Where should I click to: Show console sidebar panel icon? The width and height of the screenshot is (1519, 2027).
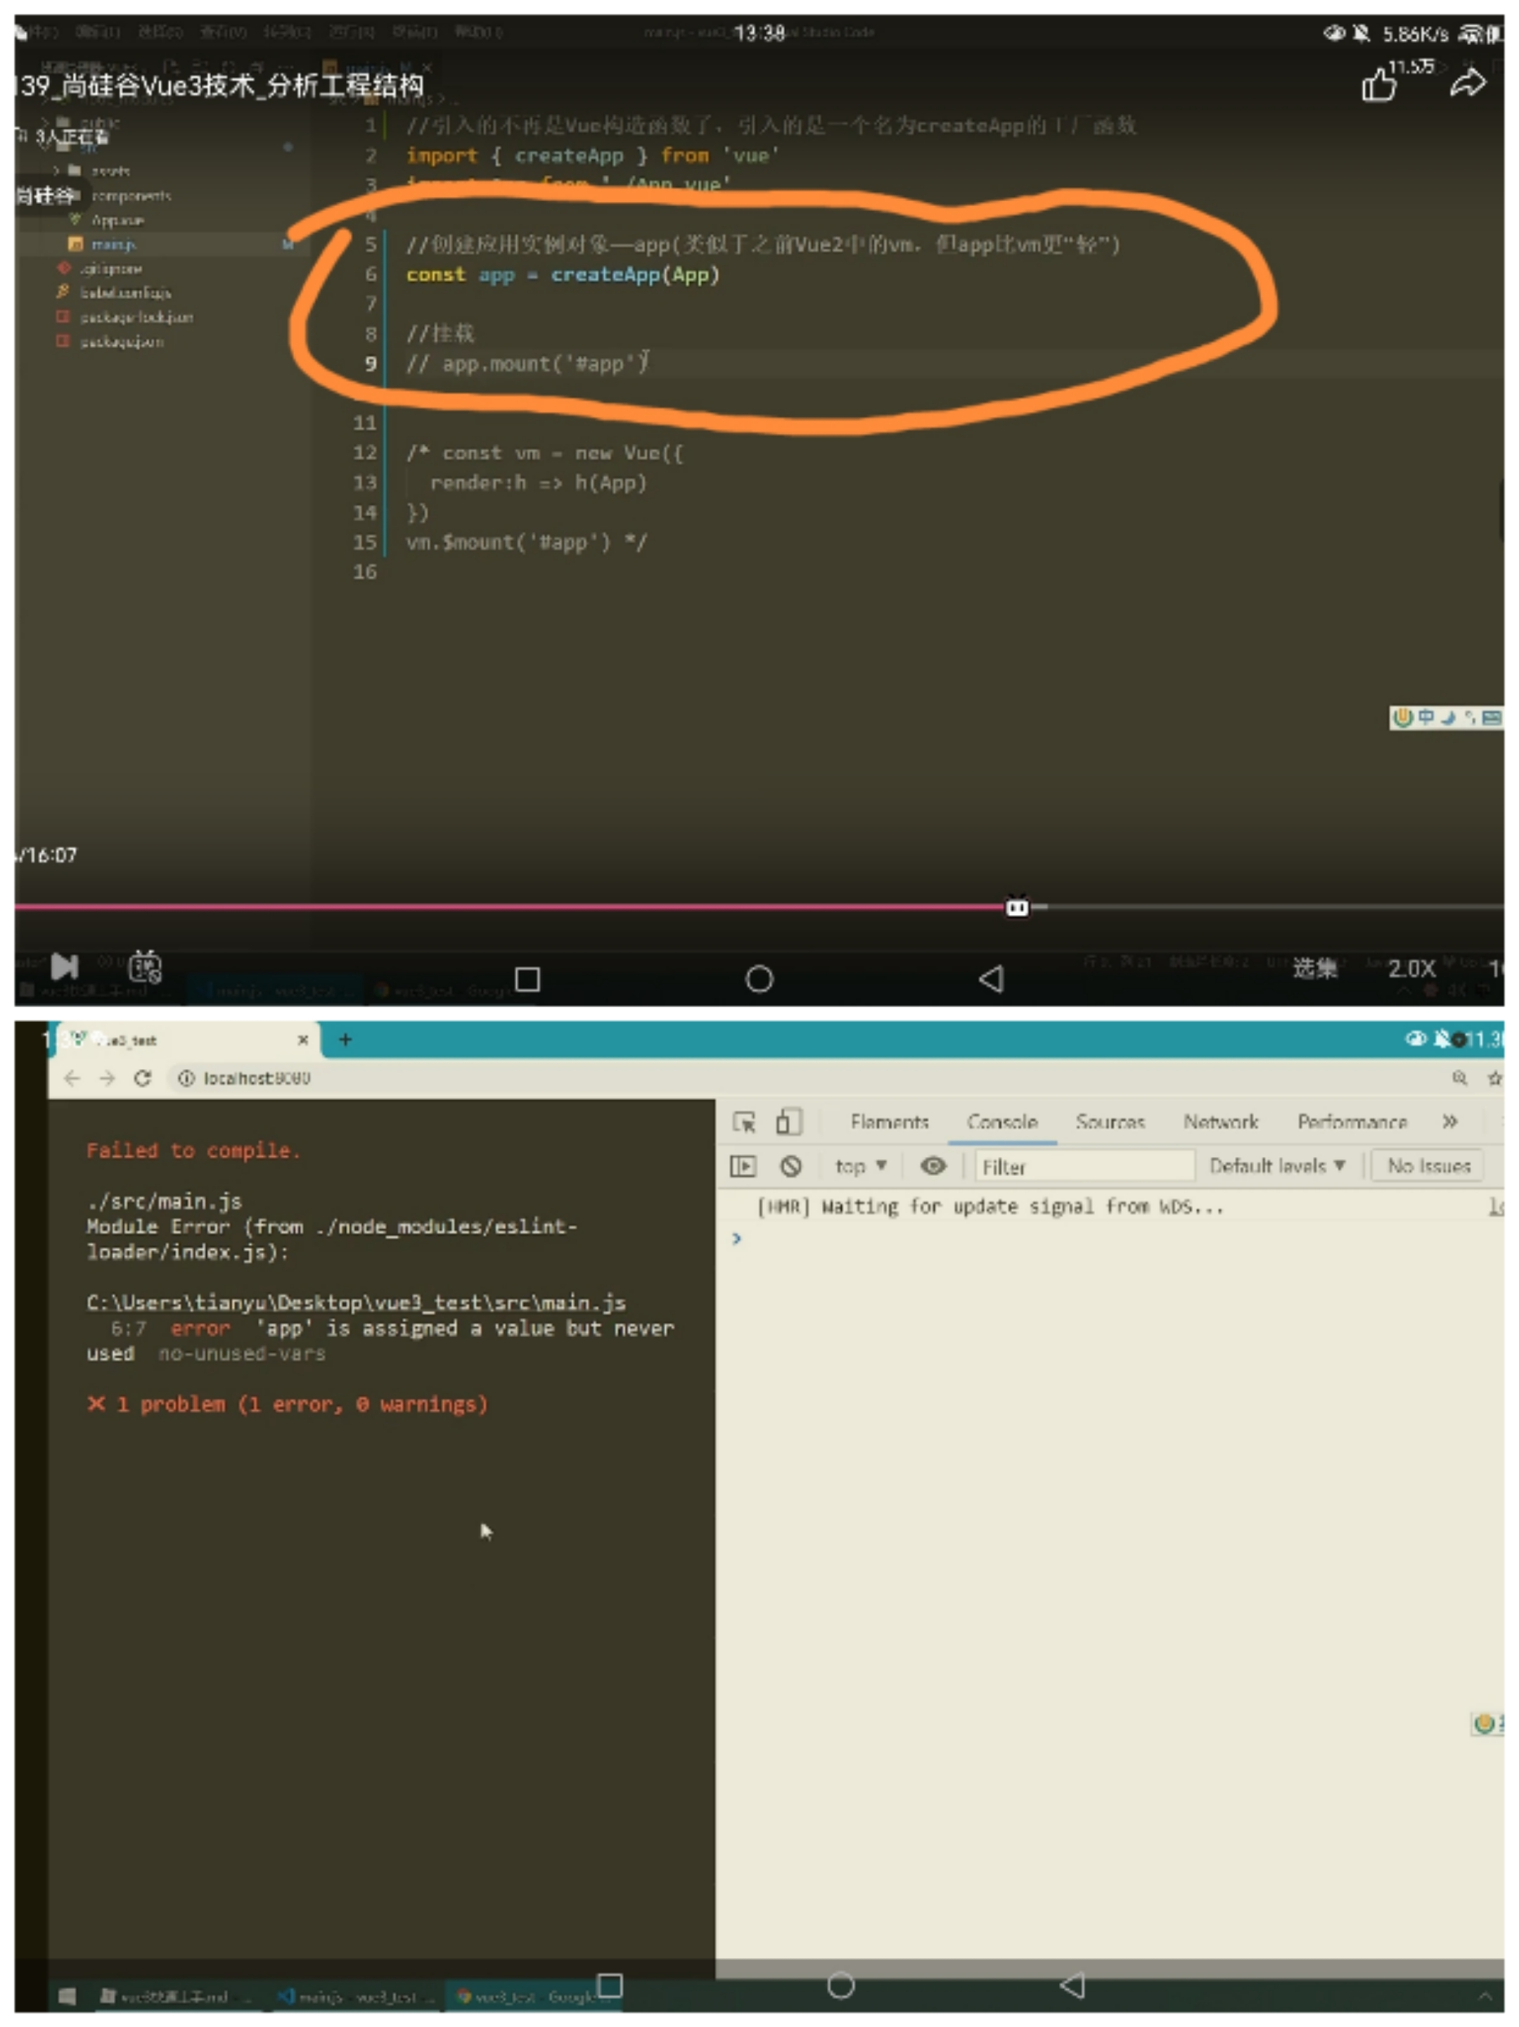click(743, 1167)
